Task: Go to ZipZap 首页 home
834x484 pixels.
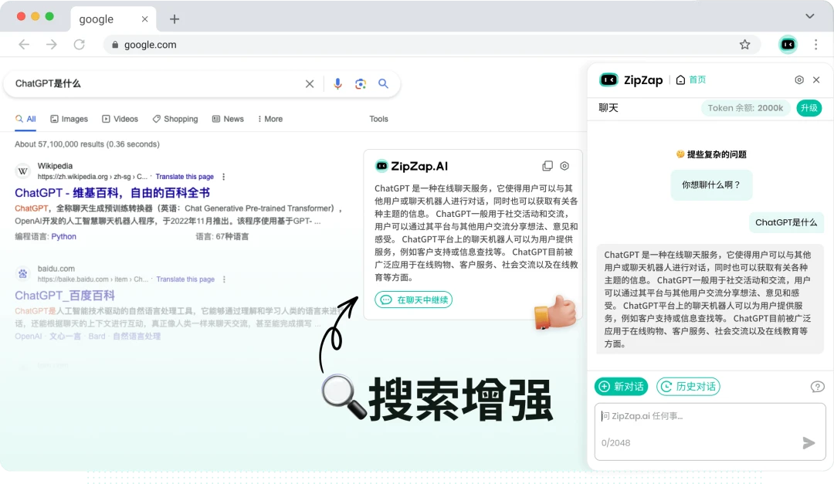Action: [x=691, y=80]
